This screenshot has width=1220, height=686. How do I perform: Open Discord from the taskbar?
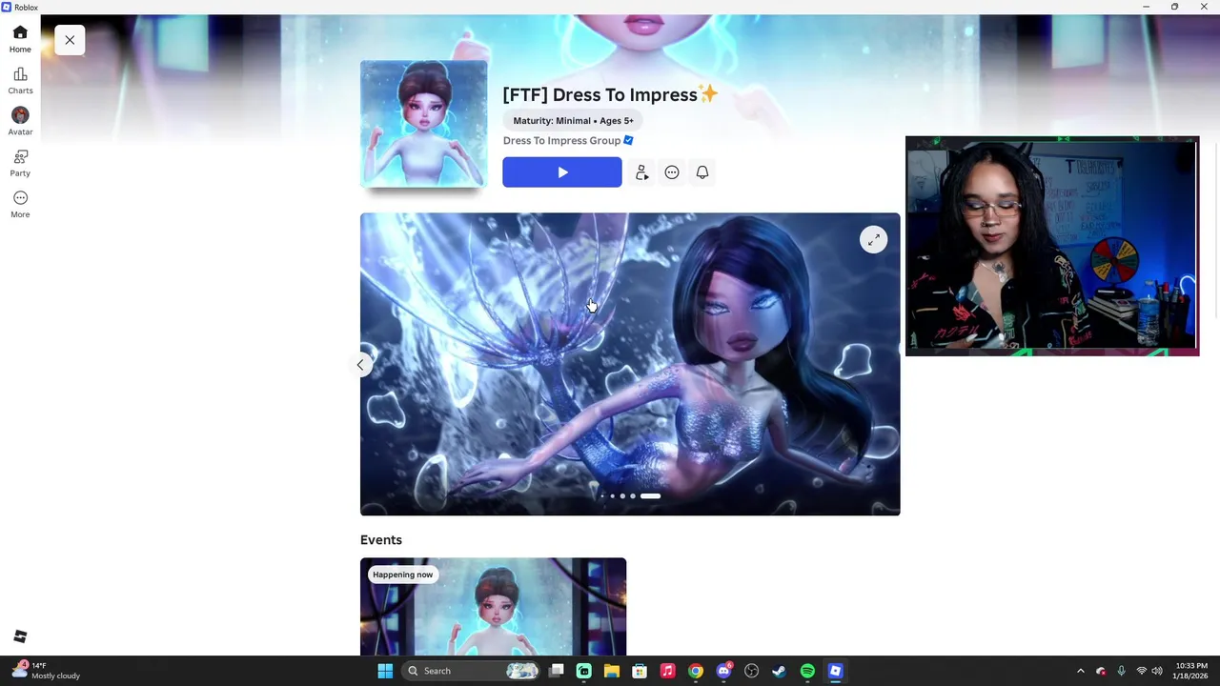click(x=723, y=671)
